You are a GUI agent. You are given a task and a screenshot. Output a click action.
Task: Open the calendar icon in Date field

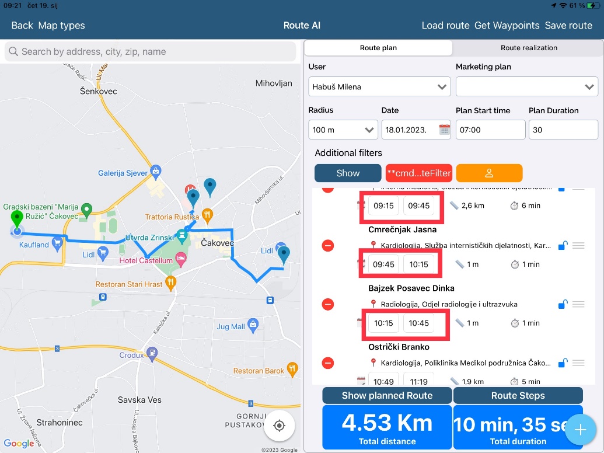445,130
